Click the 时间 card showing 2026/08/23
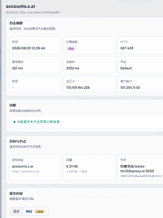Screen dimensions: 163x218 35,45
